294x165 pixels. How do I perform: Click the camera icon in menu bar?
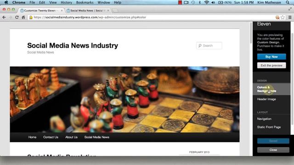[186, 2]
